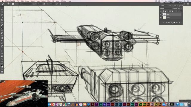Click the foreground color swatch

coord(1,66)
